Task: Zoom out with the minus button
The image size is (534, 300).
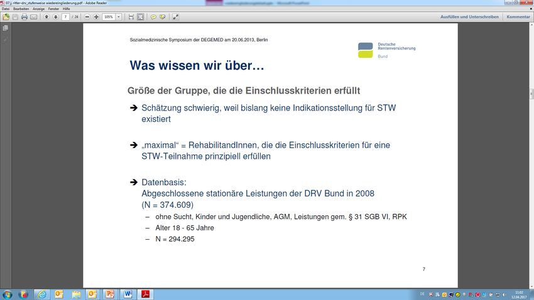Action: point(87,17)
